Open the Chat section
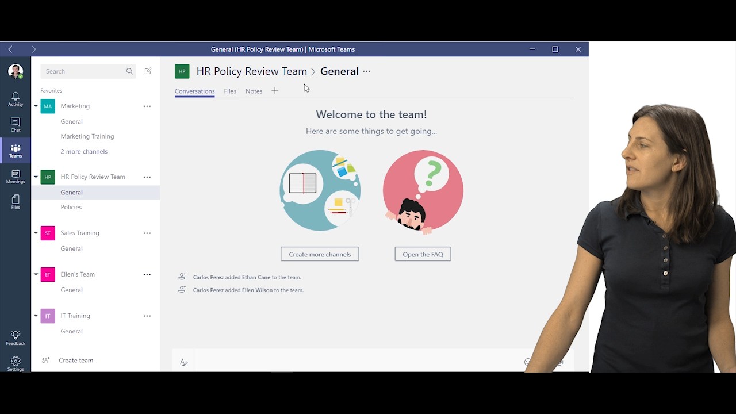This screenshot has width=736, height=414. coord(16,125)
